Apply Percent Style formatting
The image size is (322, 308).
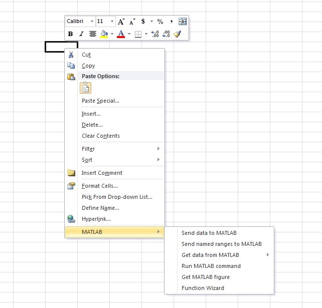160,22
